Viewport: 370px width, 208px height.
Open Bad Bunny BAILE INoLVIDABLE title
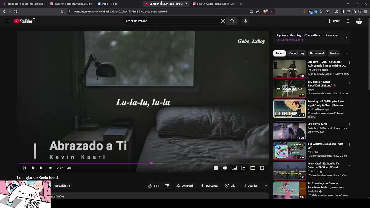click(321, 84)
